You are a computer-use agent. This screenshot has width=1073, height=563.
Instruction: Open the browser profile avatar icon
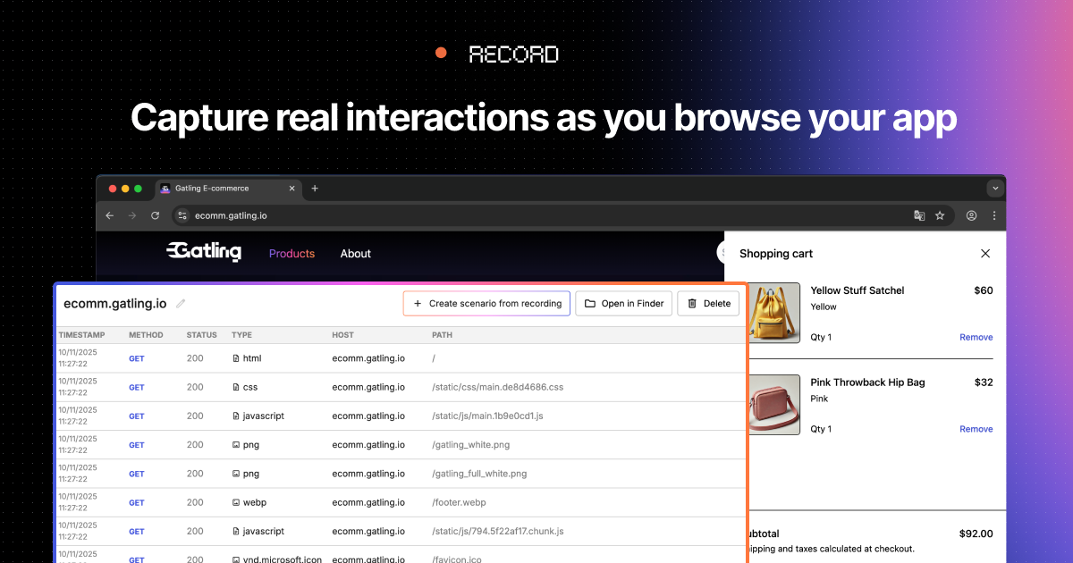point(971,215)
